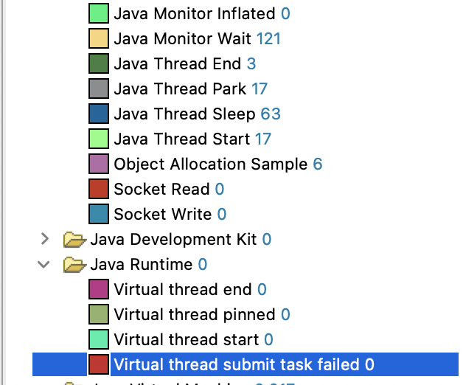Select the Socket Write event type
Screen dimensions: 463x385
(170, 214)
